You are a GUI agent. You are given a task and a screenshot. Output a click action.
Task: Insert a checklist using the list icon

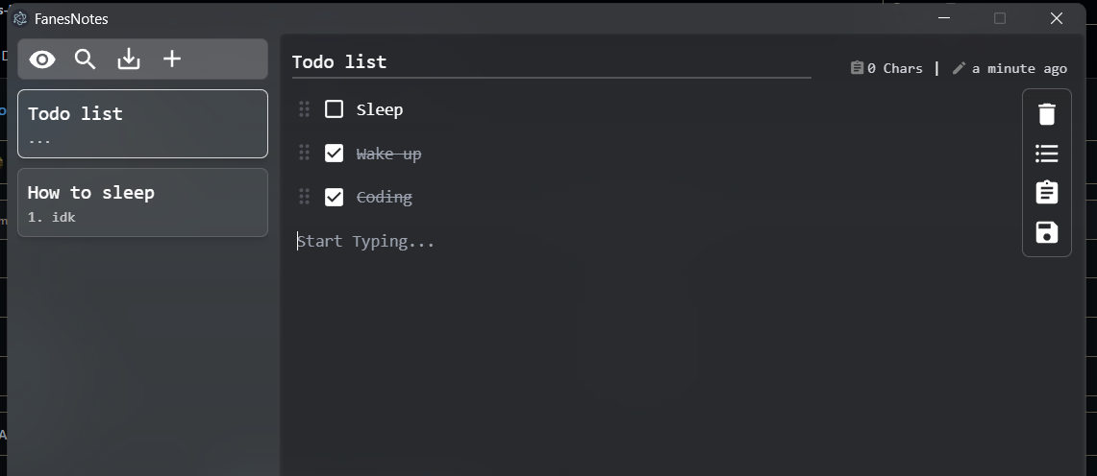[x=1047, y=153]
